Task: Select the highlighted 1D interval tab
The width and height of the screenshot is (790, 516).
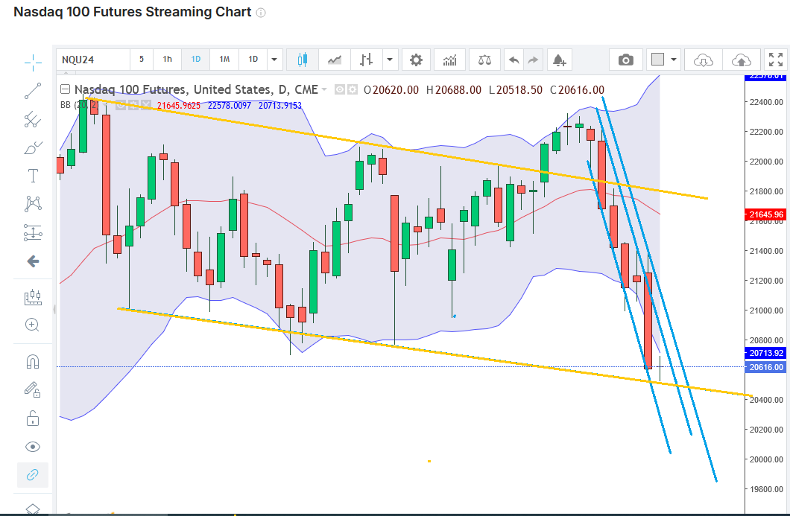Action: [195, 60]
